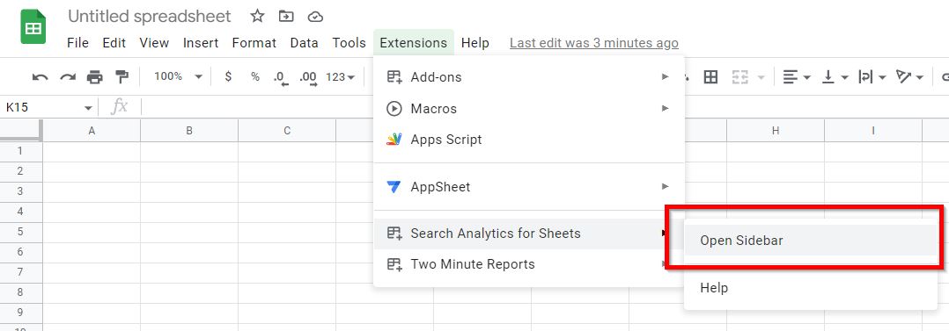
Task: Click the print icon
Action: pos(94,77)
